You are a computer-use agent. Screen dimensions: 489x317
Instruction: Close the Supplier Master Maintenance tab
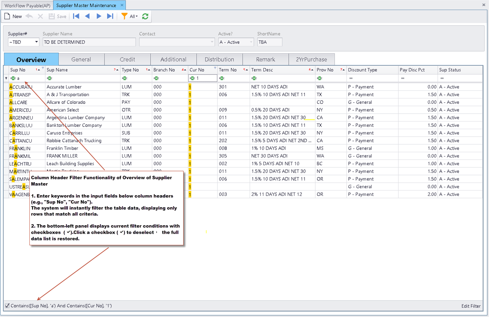(122, 5)
